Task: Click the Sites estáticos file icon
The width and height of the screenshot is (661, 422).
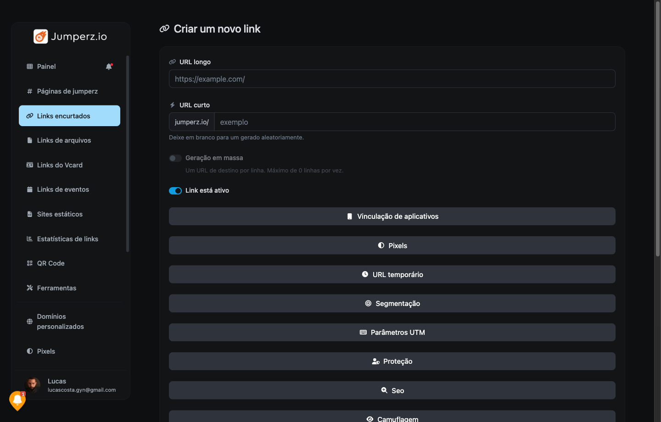Action: pos(30,214)
